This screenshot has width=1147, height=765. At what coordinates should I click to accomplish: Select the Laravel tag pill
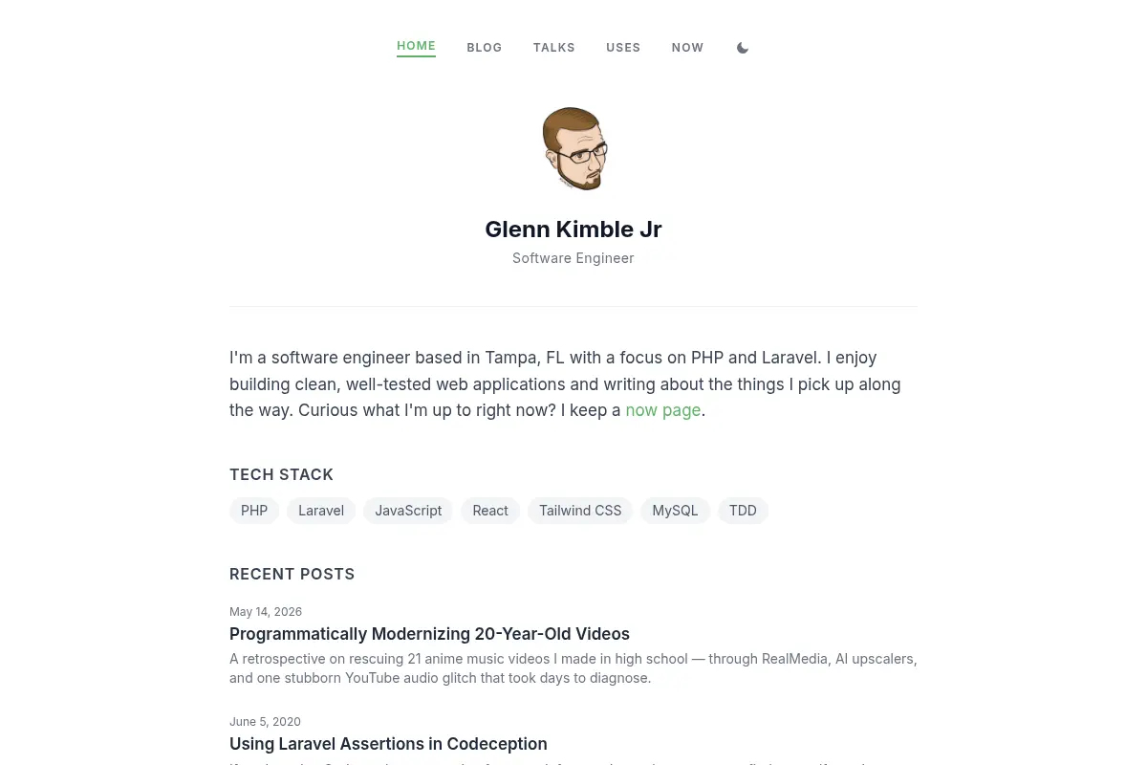pos(321,511)
